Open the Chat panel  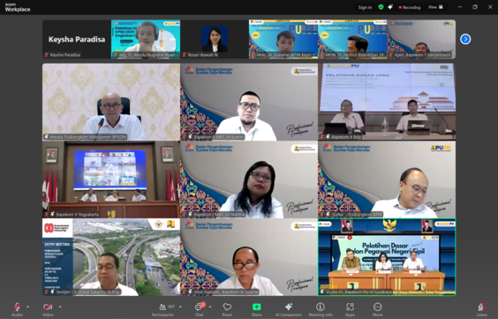point(200,309)
